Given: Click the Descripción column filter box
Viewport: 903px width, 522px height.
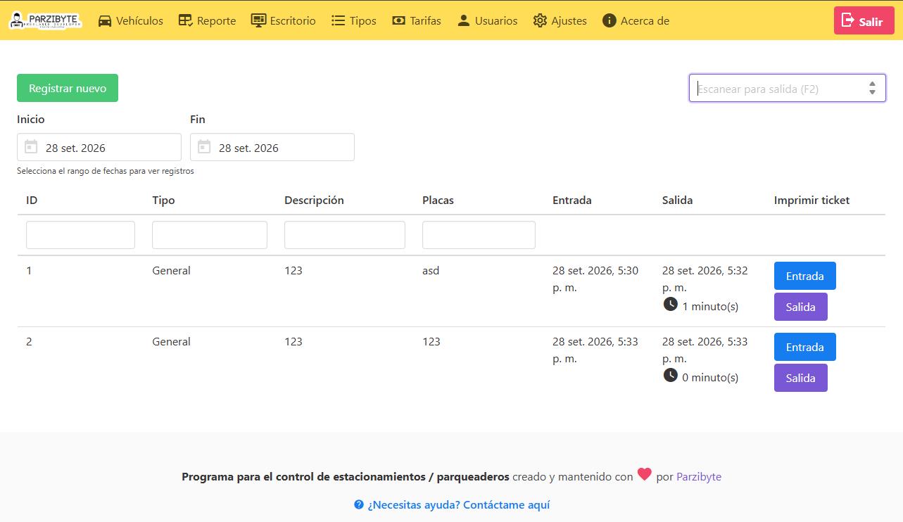Looking at the screenshot, I should [345, 235].
